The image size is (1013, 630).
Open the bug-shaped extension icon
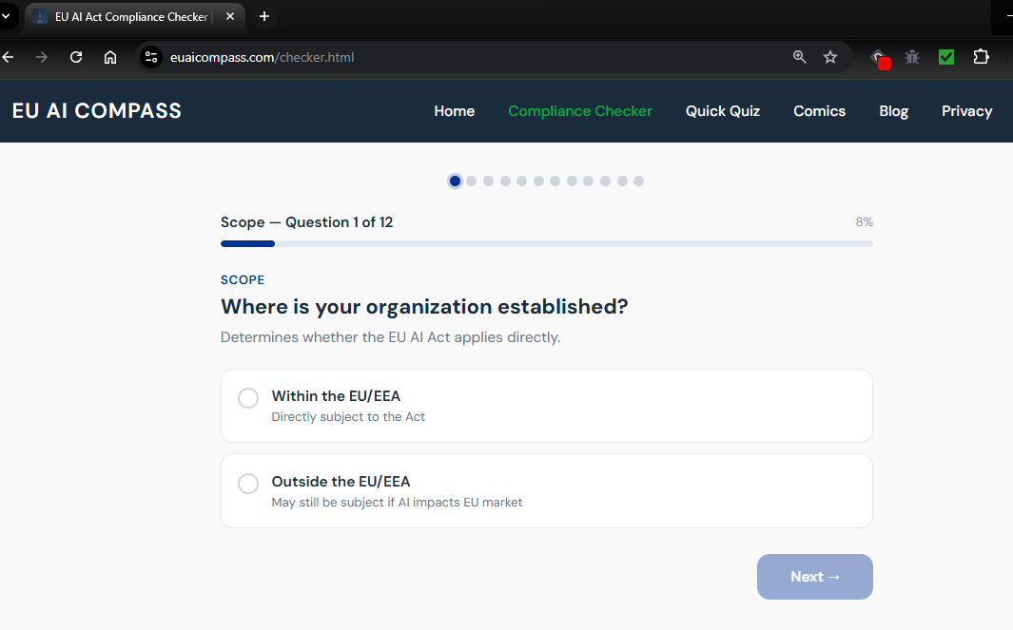[911, 57]
